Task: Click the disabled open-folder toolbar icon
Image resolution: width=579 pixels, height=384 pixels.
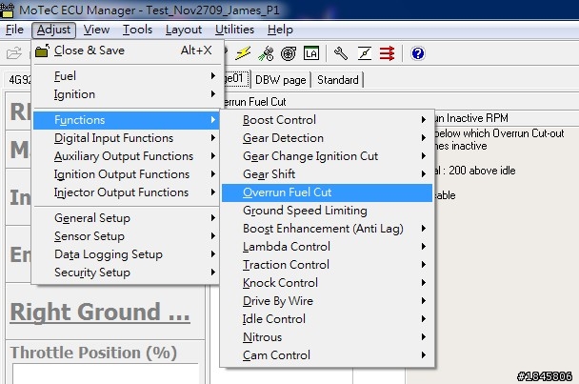Action: [14, 53]
